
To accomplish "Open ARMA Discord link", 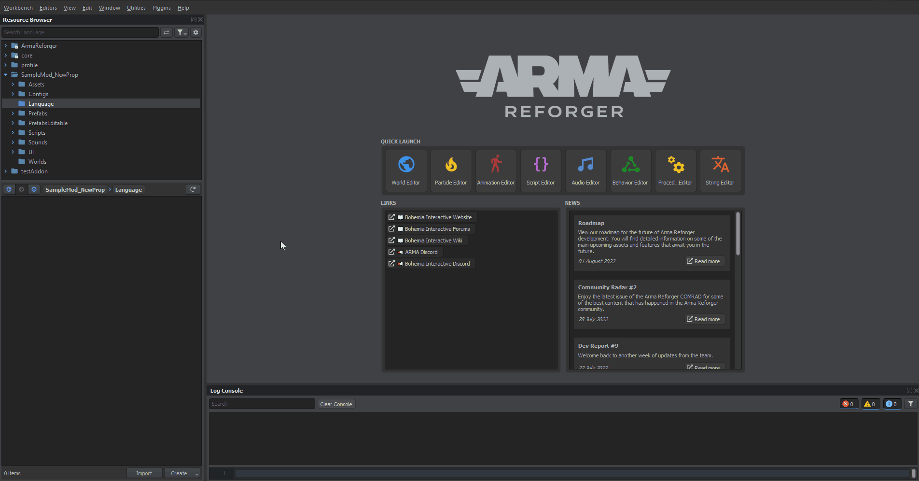I will [x=414, y=252].
